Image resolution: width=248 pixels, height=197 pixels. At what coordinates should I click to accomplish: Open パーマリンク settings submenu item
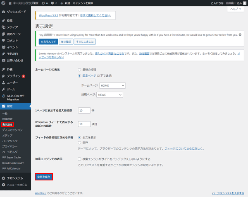[10, 141]
